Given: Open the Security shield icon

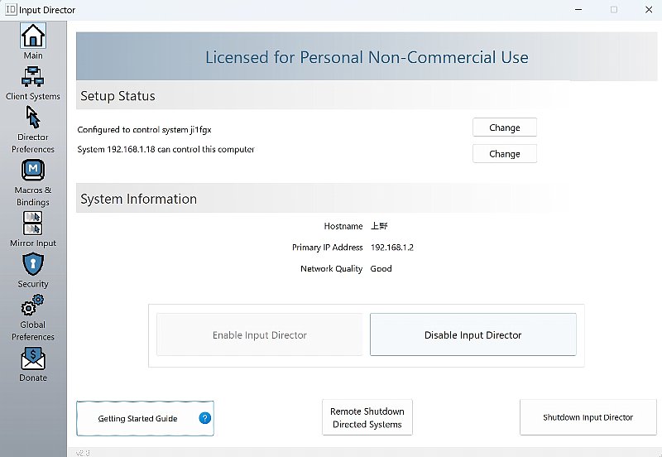Looking at the screenshot, I should (33, 264).
